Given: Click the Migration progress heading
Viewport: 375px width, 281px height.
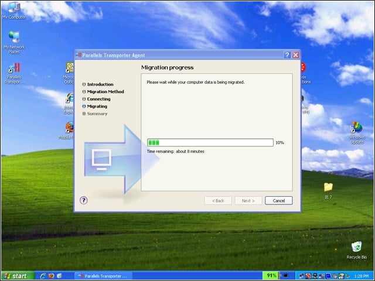Looking at the screenshot, I should pos(168,68).
